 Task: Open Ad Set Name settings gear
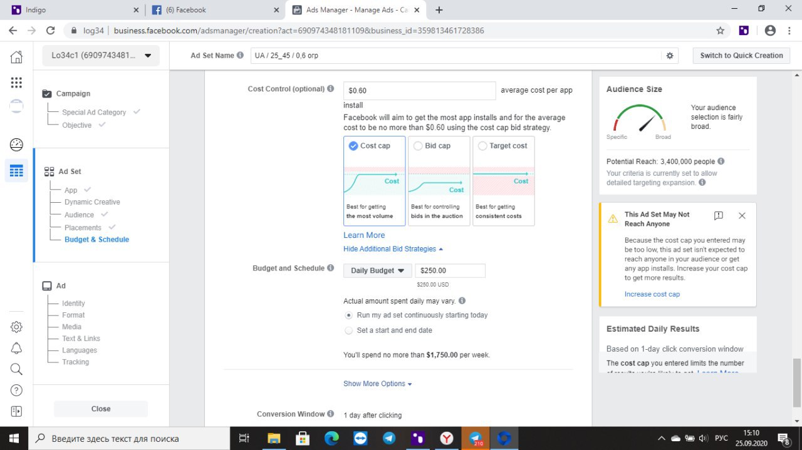pyautogui.click(x=670, y=56)
